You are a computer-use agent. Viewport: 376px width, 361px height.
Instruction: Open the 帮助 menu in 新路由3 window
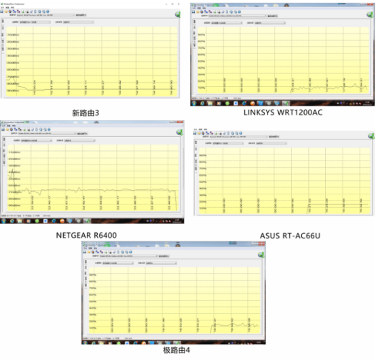(12, 7)
